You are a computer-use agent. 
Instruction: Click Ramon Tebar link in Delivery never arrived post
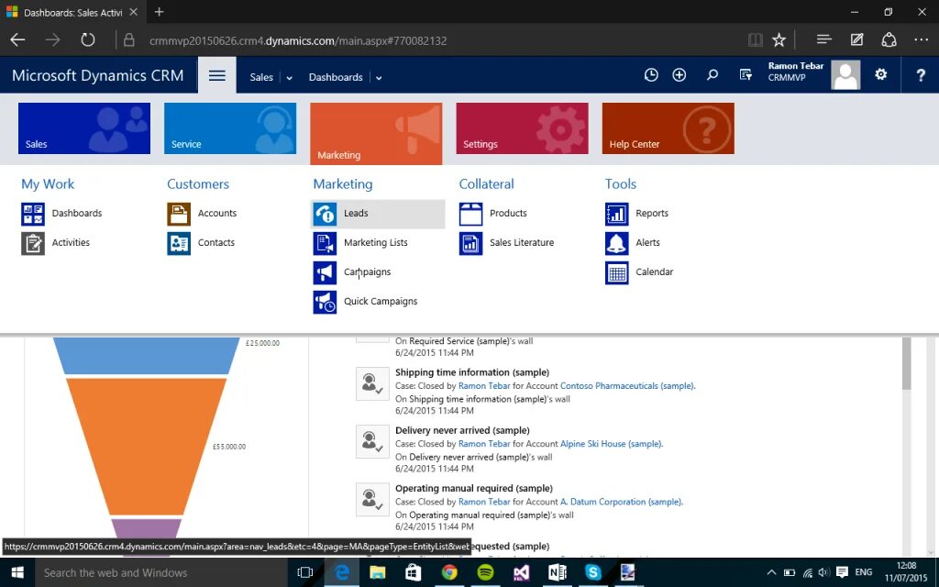tap(484, 444)
